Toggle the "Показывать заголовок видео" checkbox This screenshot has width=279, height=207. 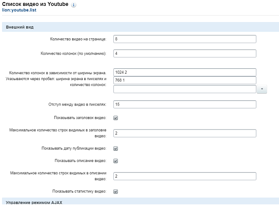click(116, 118)
